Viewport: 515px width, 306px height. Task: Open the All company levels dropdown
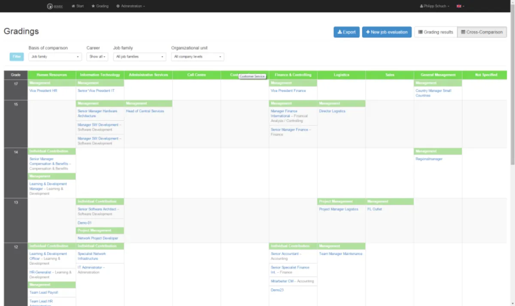click(x=197, y=57)
